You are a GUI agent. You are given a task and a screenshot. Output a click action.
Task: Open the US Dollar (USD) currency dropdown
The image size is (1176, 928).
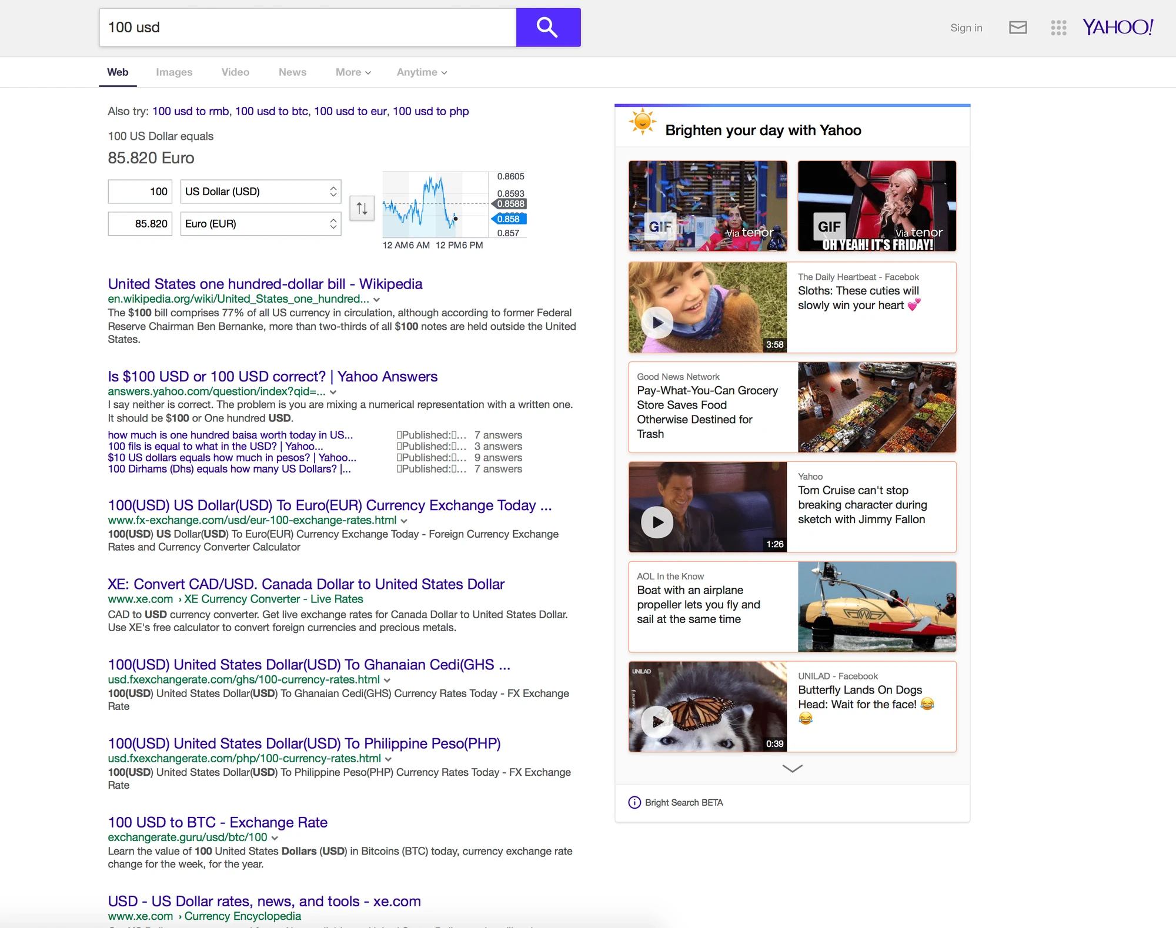[x=260, y=192]
